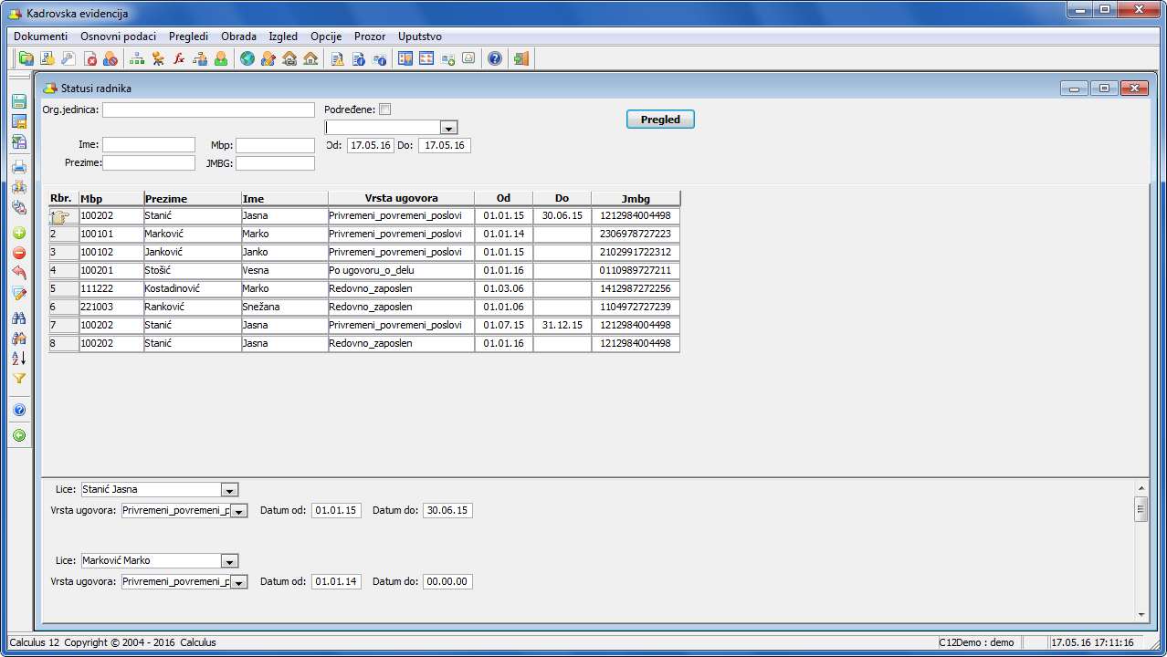The height and width of the screenshot is (657, 1167).
Task: Focus the Org.jedinica input field
Action: point(208,109)
